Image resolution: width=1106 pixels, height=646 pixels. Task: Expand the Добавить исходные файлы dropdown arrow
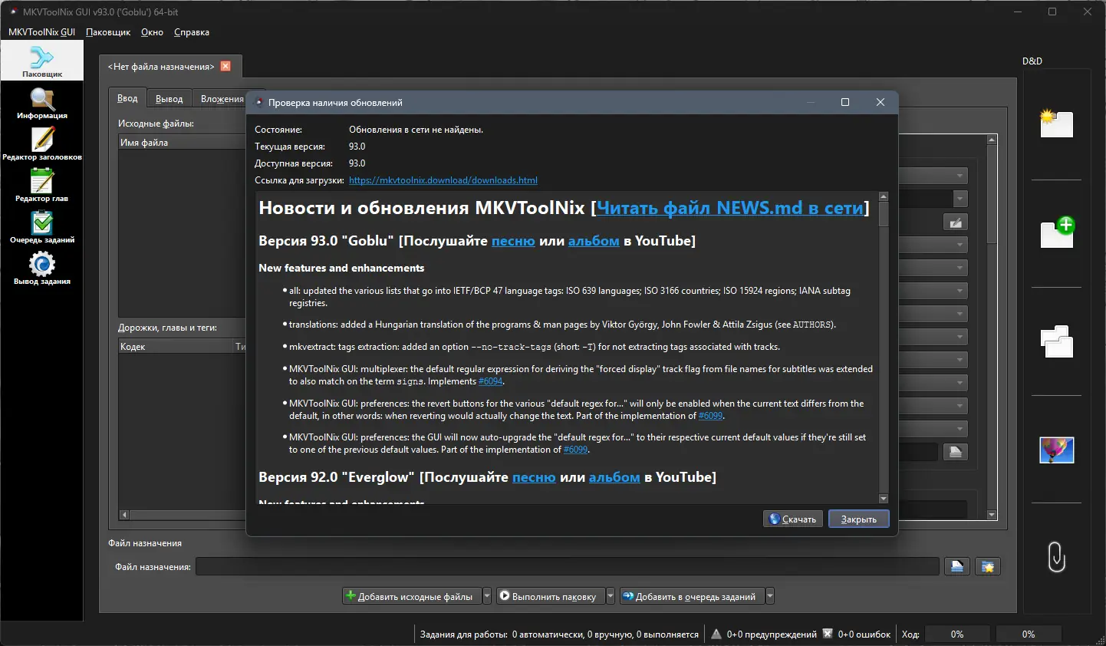point(486,595)
